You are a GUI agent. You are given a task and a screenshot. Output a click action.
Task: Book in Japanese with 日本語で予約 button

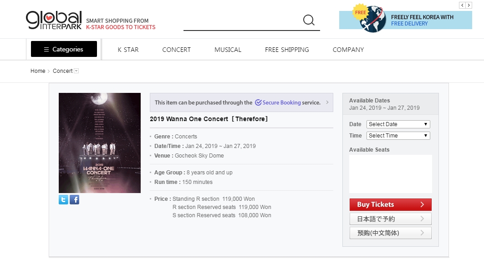(391, 219)
